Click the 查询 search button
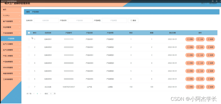The width and height of the screenshot is (221, 104). [x=133, y=20]
